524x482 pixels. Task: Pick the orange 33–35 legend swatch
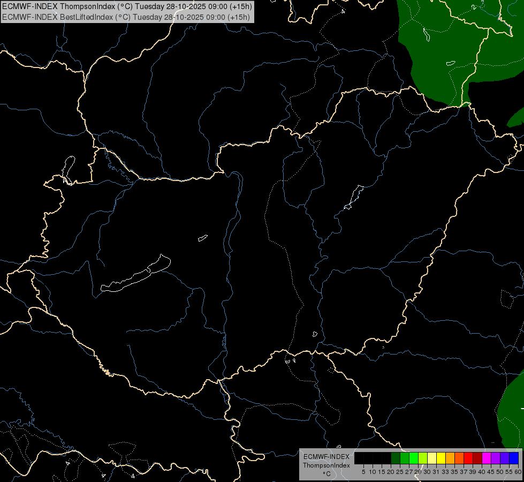[x=450, y=458]
